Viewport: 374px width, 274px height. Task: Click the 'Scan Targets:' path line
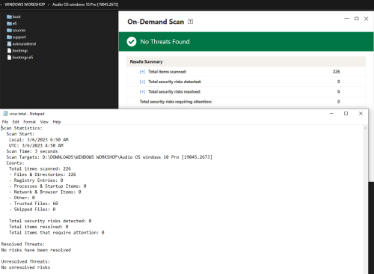[109, 157]
